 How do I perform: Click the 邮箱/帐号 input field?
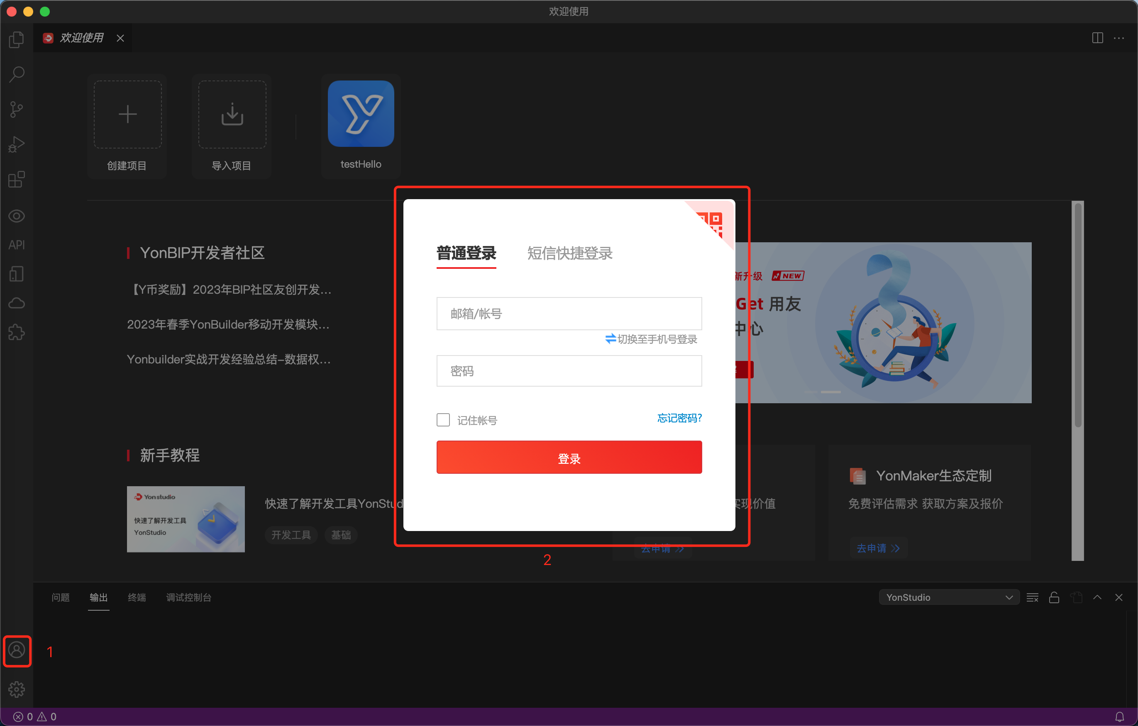pyautogui.click(x=569, y=314)
